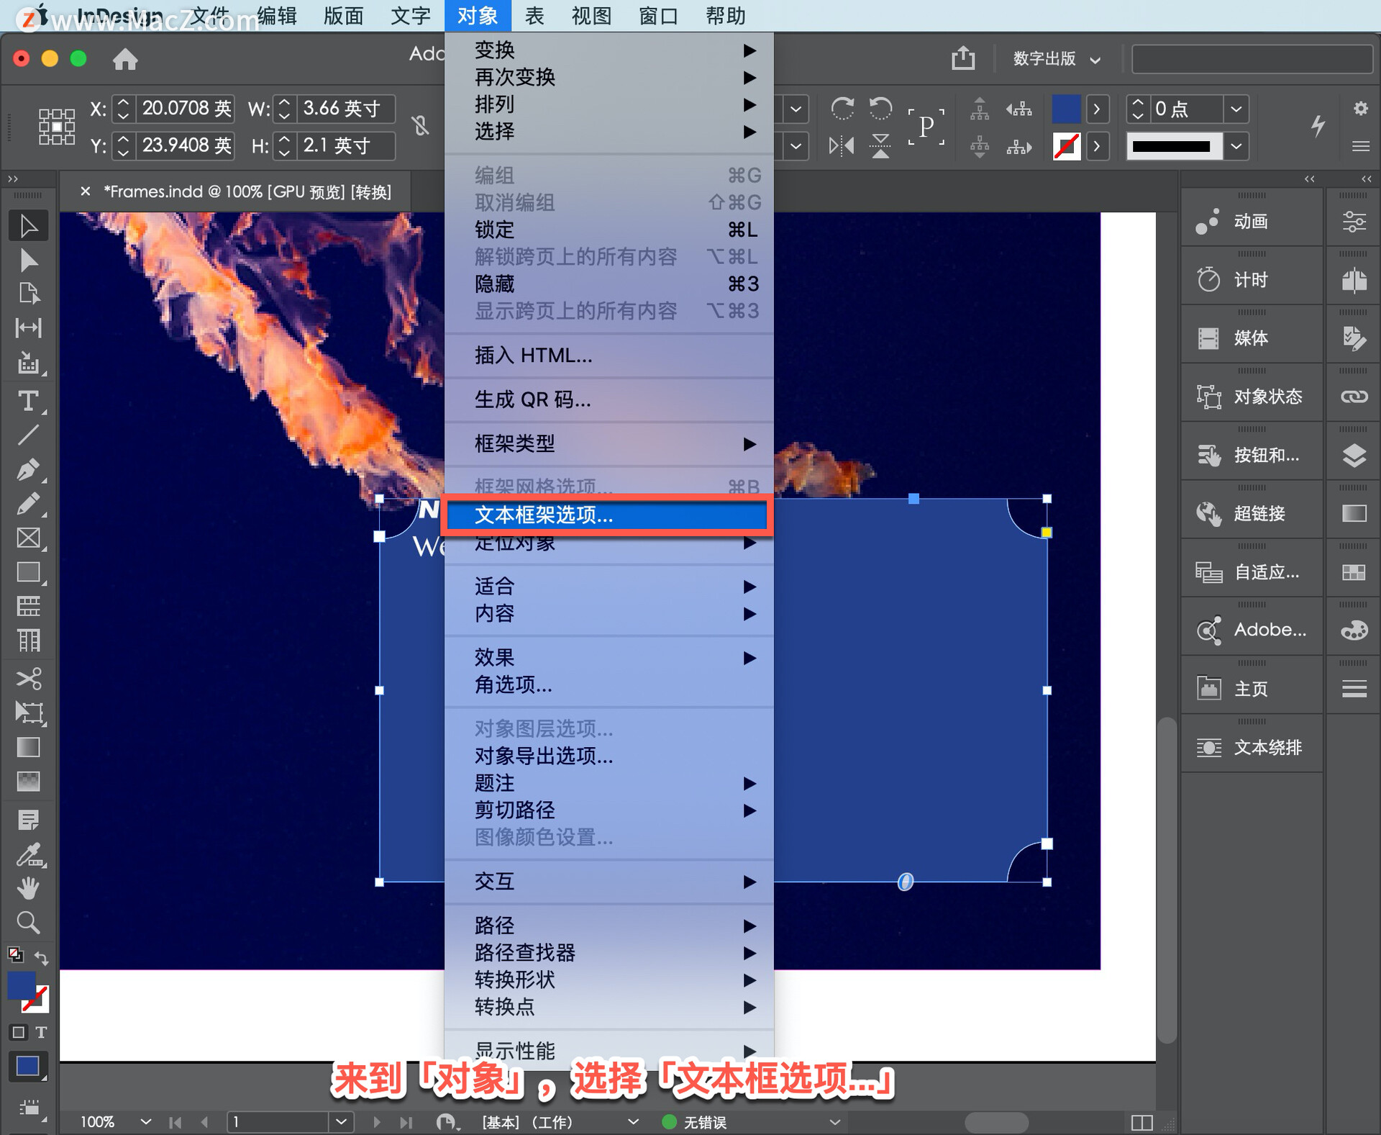Click the W width input field
The width and height of the screenshot is (1381, 1135).
tap(347, 109)
